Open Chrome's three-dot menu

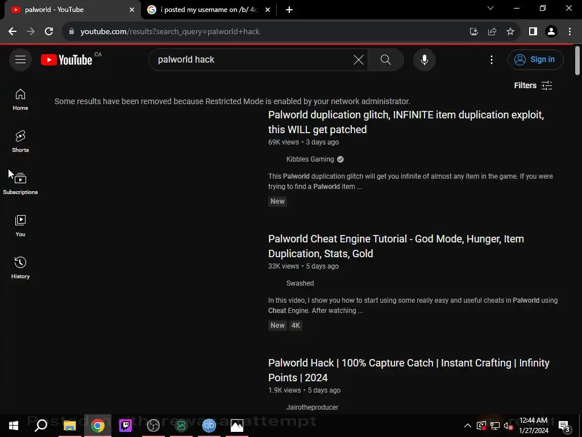569,32
